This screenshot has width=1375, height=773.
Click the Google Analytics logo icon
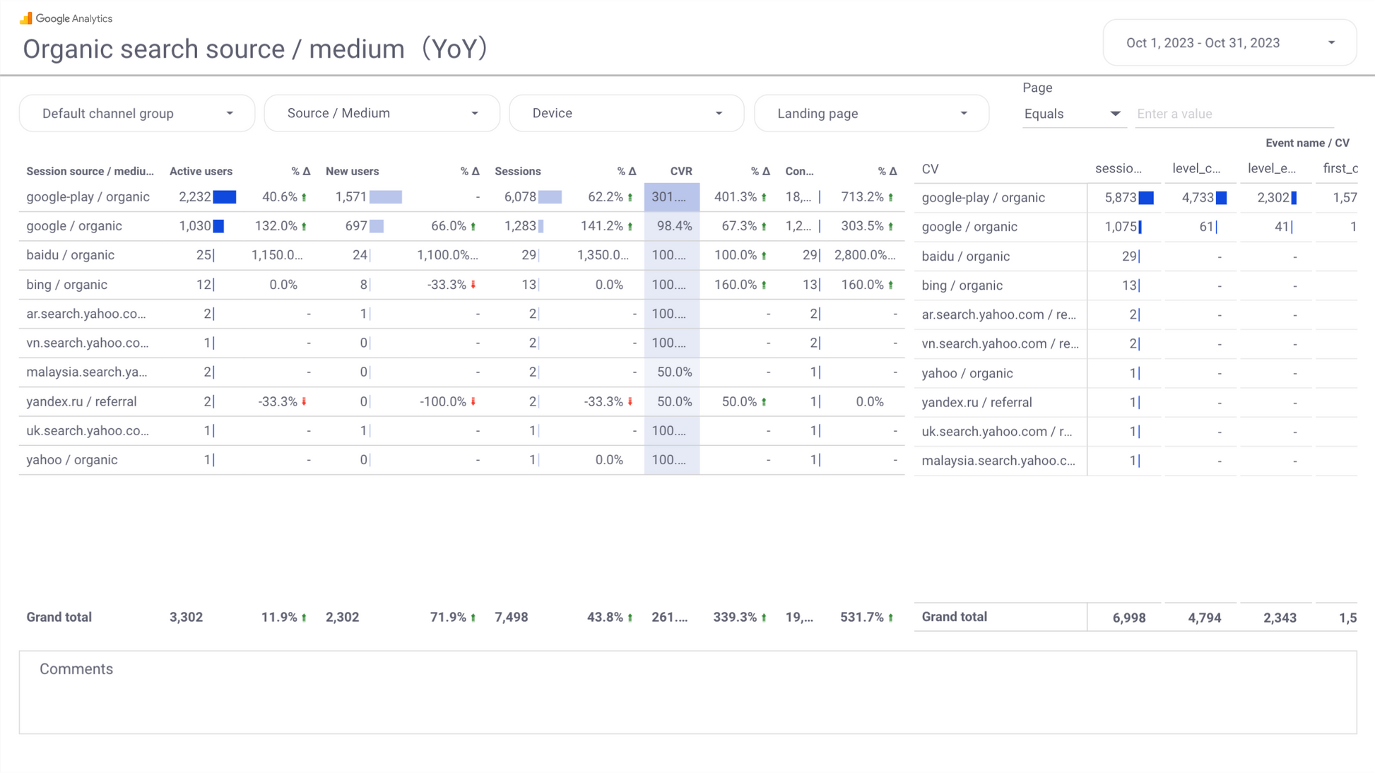(26, 18)
